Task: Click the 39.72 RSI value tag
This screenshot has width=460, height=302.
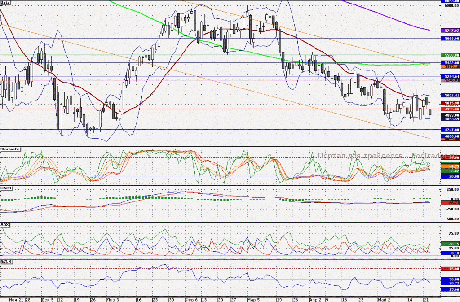Action: tap(450, 283)
